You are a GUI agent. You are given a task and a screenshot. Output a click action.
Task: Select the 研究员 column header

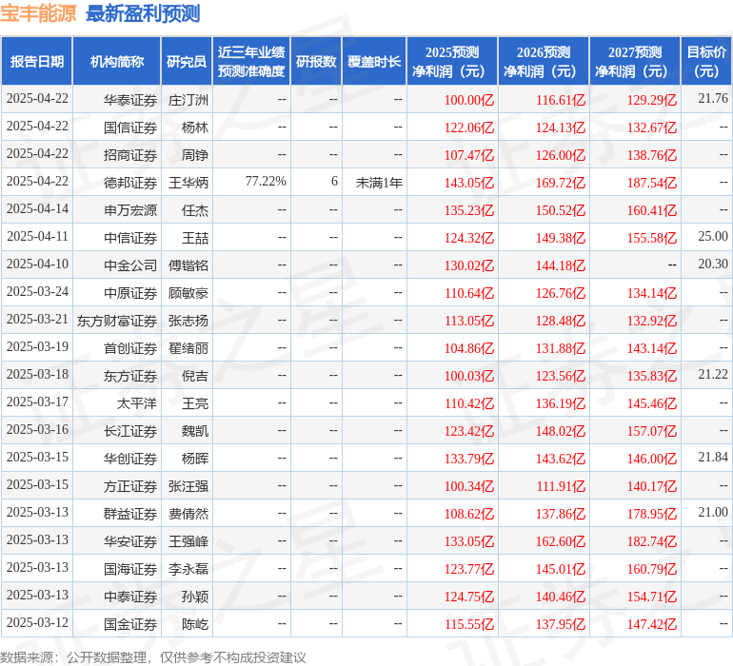187,62
